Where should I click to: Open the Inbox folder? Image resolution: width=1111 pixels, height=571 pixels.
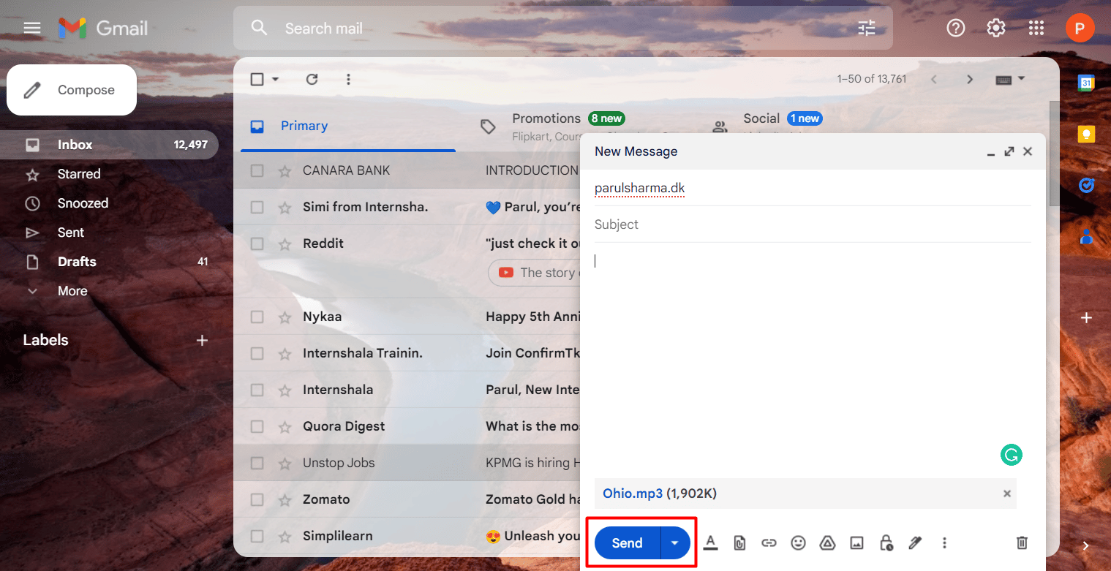[110, 145]
